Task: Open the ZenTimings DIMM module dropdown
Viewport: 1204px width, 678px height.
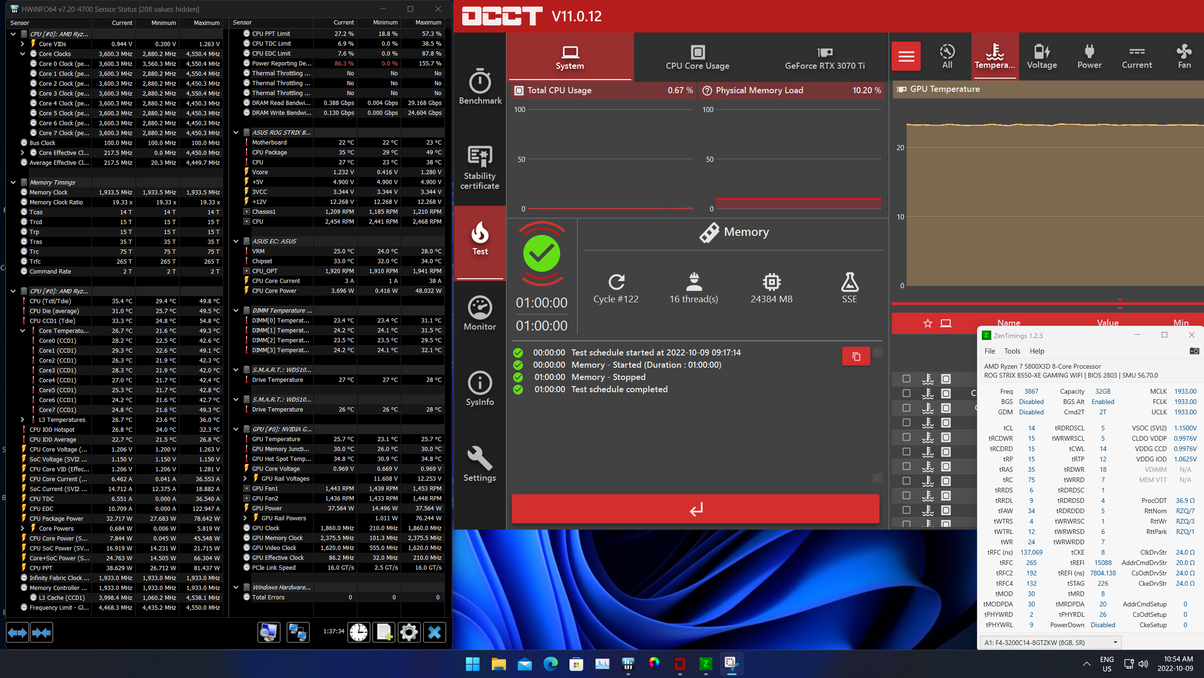Action: pos(1051,642)
